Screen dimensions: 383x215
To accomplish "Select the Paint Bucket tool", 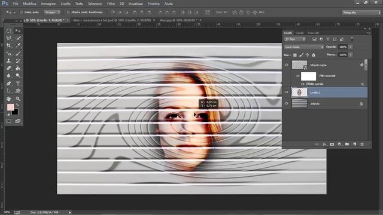I will click(18, 68).
